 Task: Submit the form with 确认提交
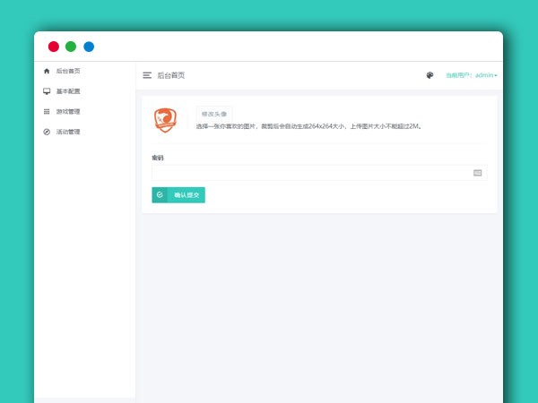187,194
